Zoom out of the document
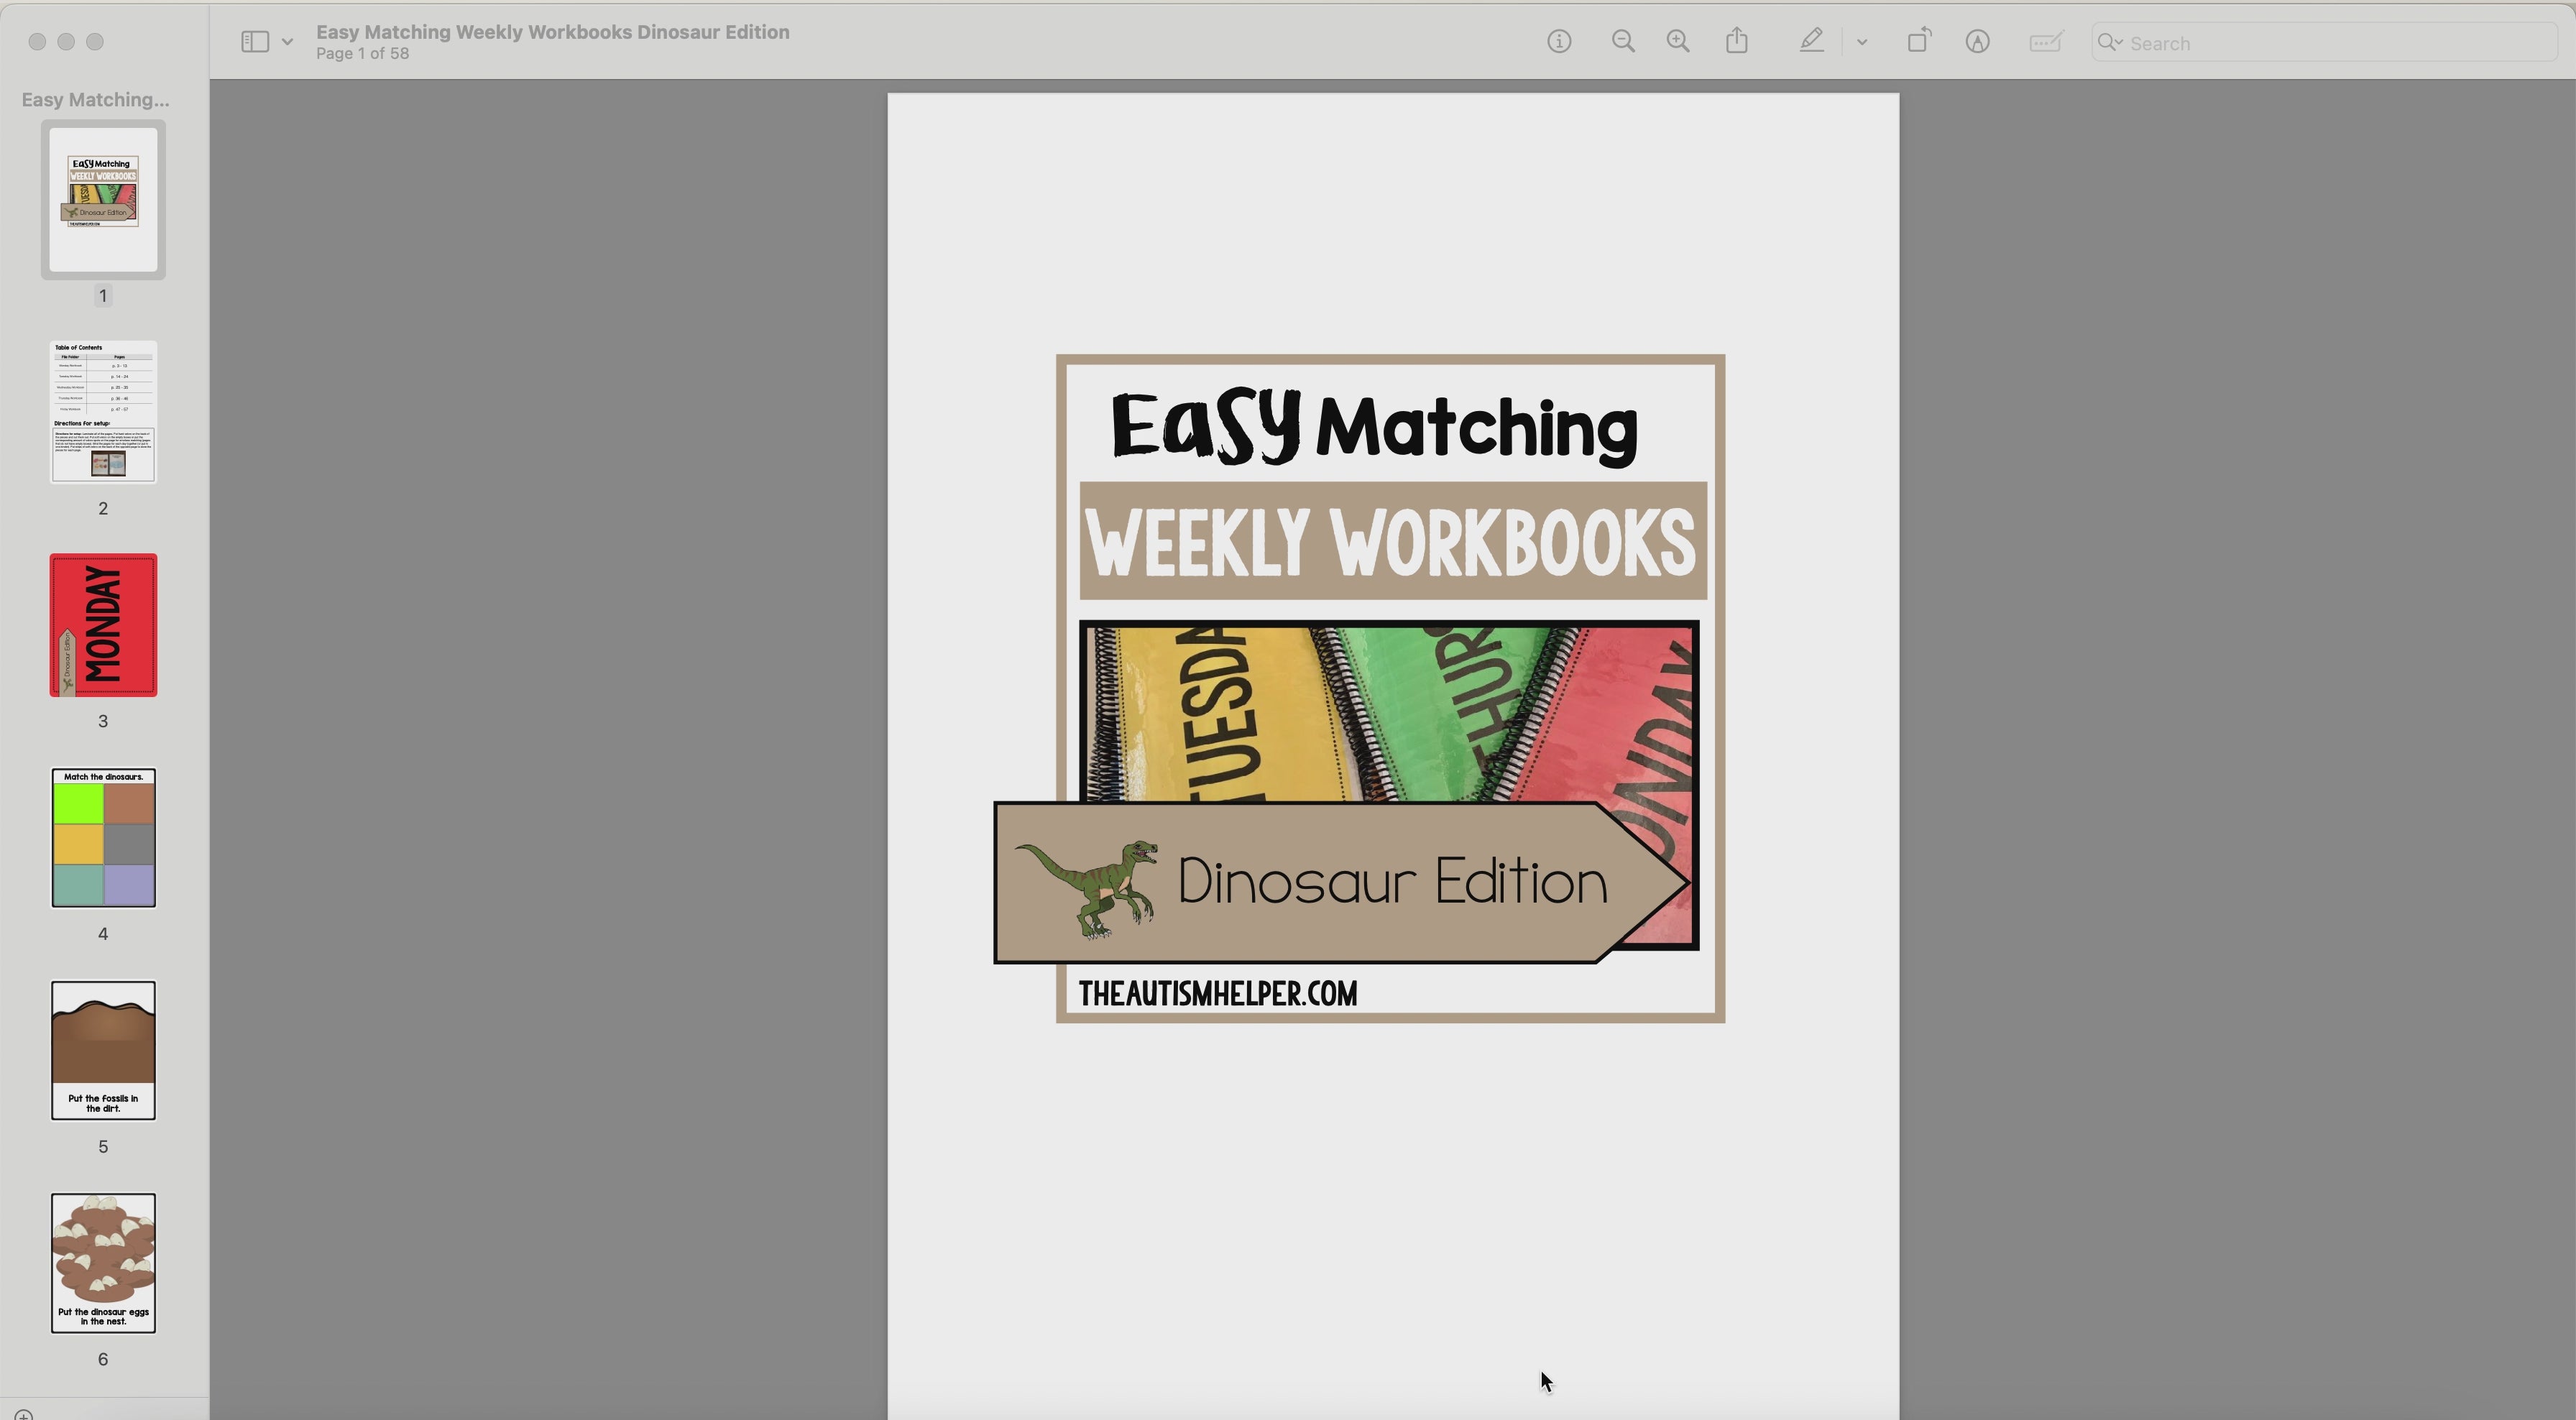Viewport: 2576px width, 1420px height. tap(1622, 41)
